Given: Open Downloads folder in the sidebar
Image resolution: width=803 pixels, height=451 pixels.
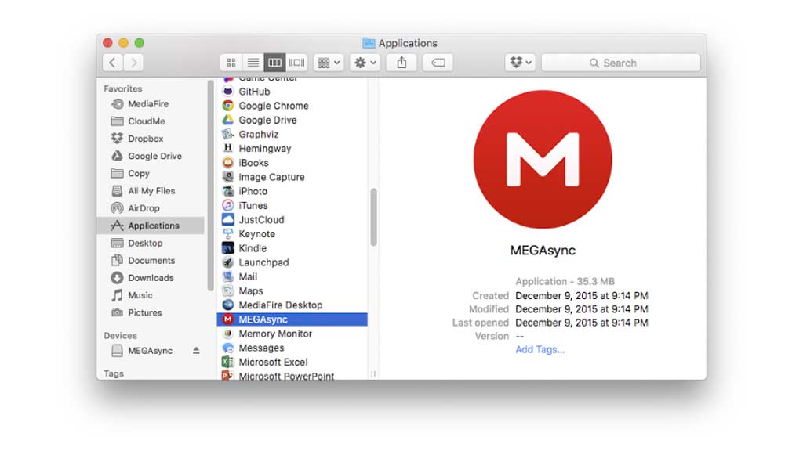Looking at the screenshot, I should point(151,278).
